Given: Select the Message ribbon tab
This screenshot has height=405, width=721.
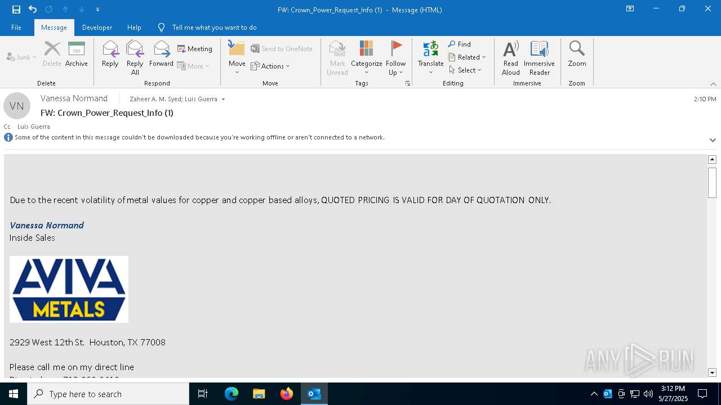Looking at the screenshot, I should pos(54,28).
